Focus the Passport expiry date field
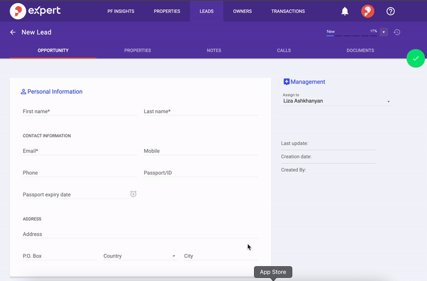This screenshot has height=281, width=427. click(x=76, y=195)
